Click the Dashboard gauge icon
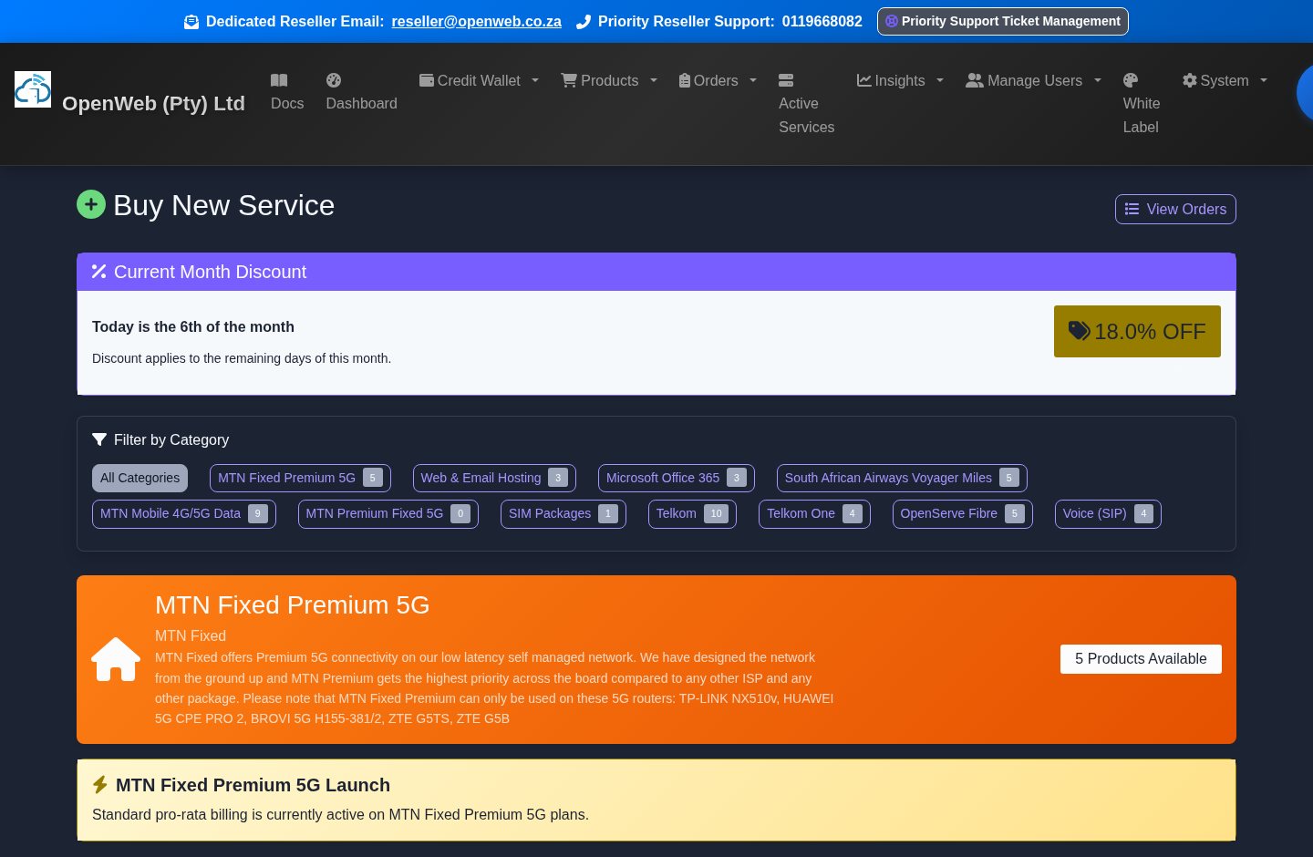 click(334, 80)
